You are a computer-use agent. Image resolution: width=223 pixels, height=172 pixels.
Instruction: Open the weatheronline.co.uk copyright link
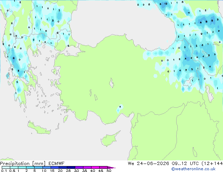click(x=193, y=169)
